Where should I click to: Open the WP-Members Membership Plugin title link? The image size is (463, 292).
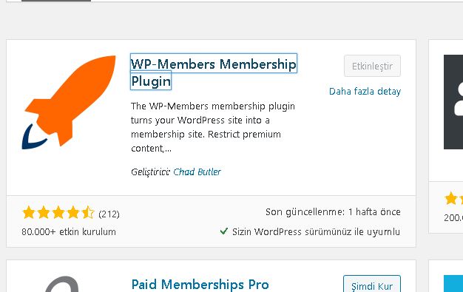point(214,72)
